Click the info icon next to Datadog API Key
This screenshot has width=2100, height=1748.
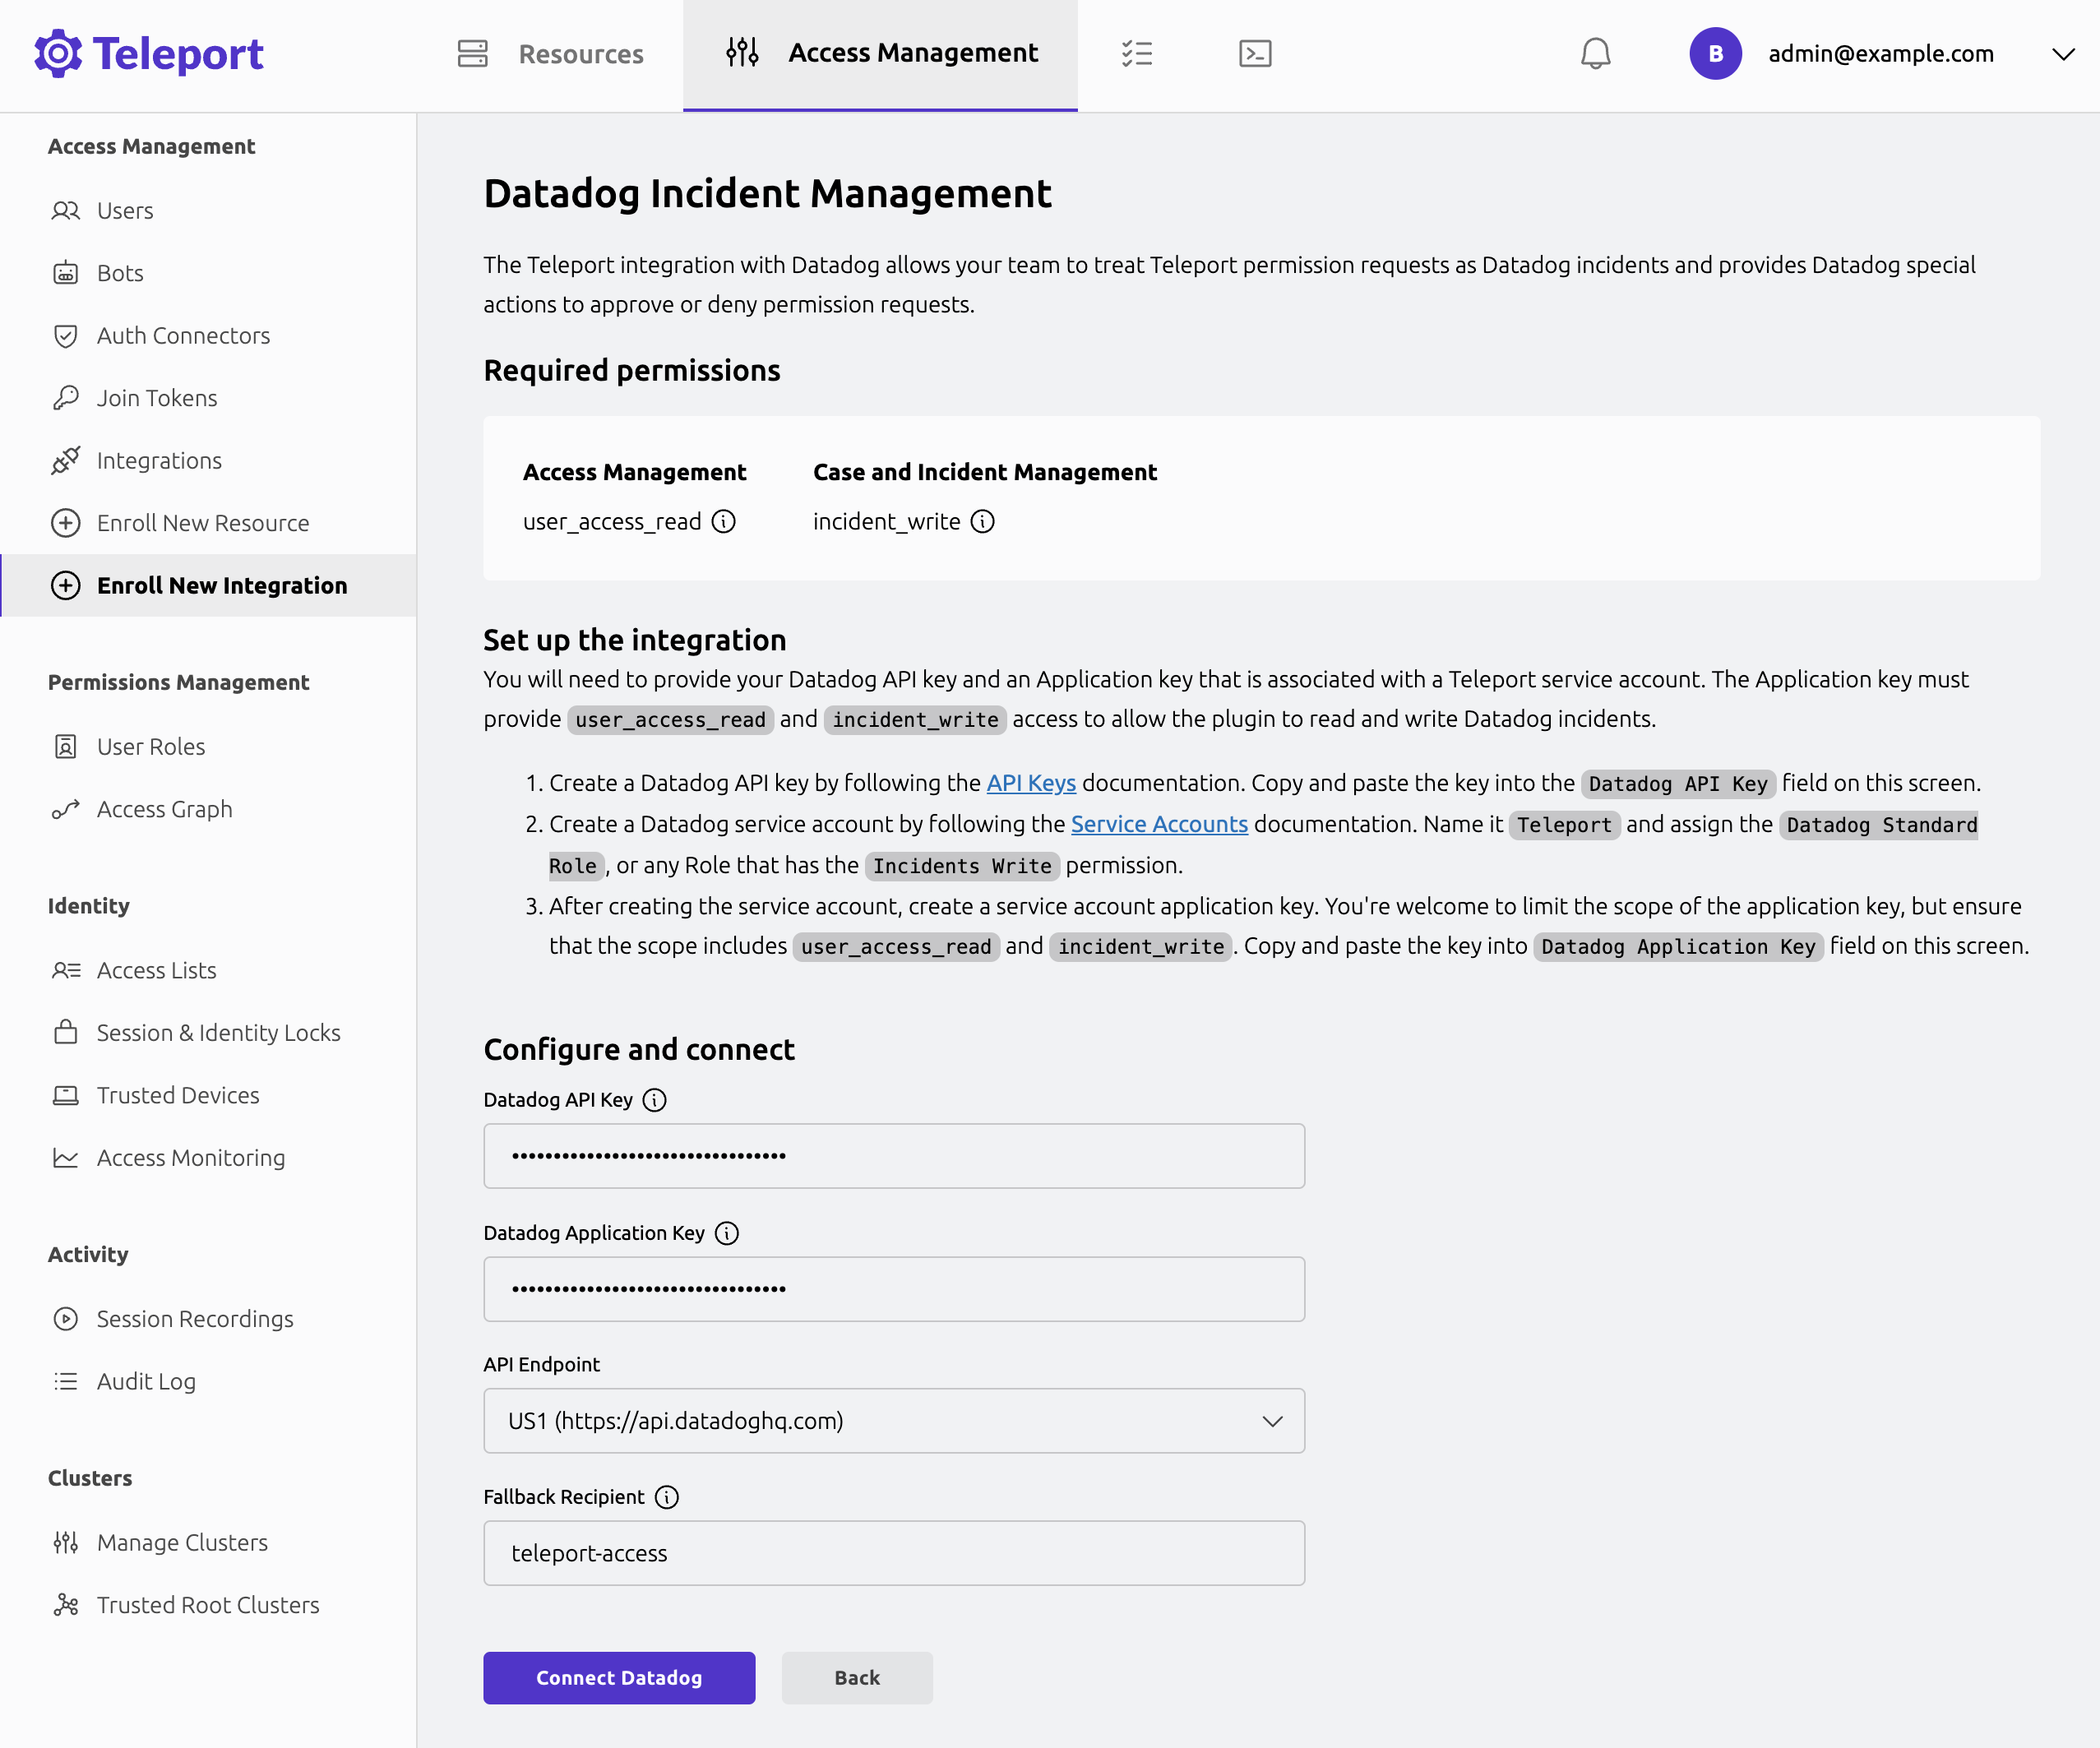coord(655,1100)
